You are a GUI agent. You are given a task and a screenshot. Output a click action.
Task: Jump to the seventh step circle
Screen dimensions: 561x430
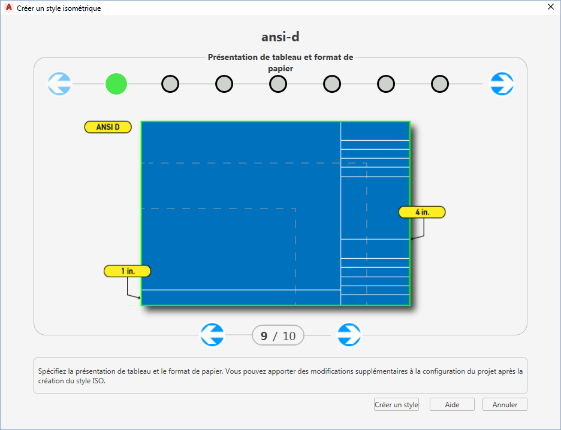(x=440, y=84)
